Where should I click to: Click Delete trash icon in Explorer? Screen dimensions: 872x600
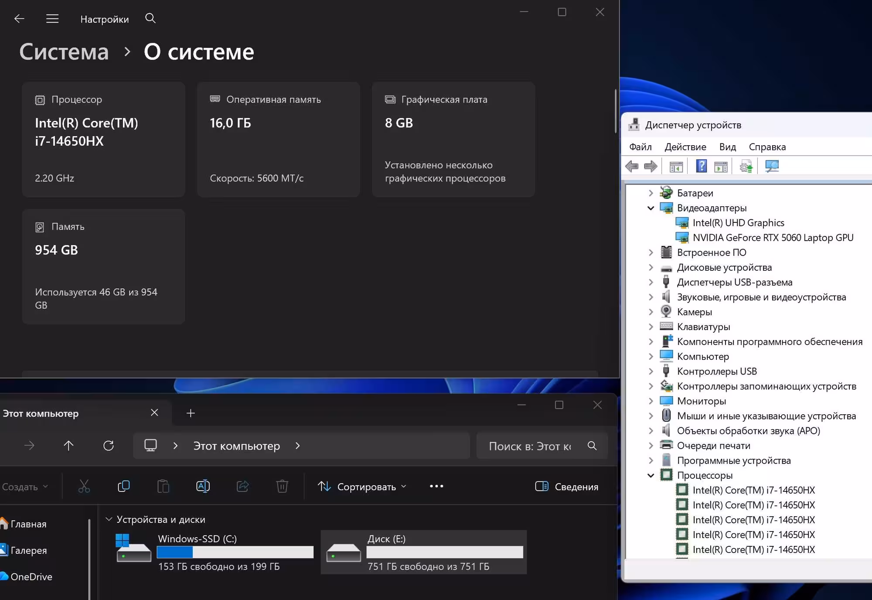(x=282, y=486)
